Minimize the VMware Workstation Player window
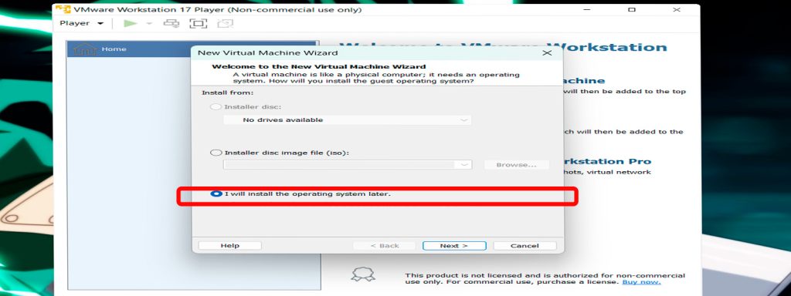Image resolution: width=791 pixels, height=296 pixels. point(587,9)
